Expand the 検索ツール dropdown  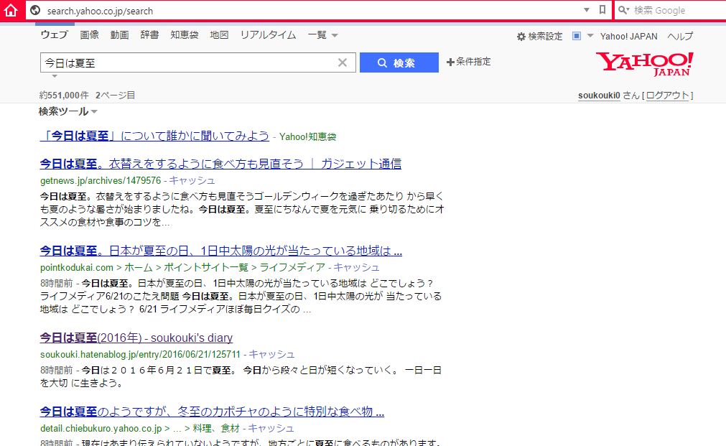pyautogui.click(x=68, y=111)
